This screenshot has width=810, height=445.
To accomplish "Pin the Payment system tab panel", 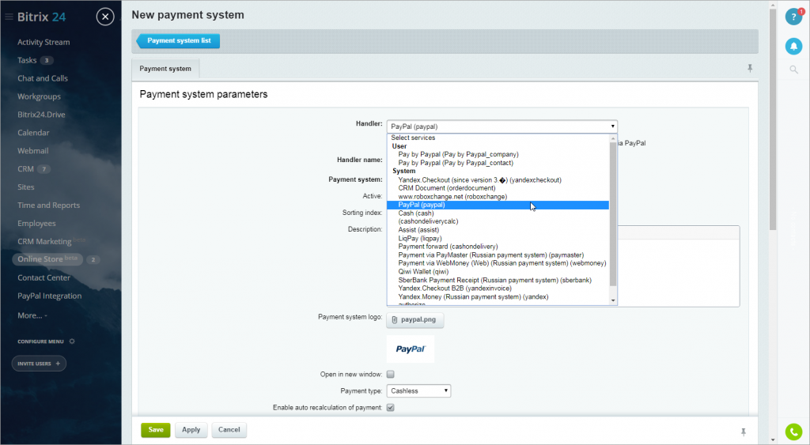I will (x=750, y=68).
